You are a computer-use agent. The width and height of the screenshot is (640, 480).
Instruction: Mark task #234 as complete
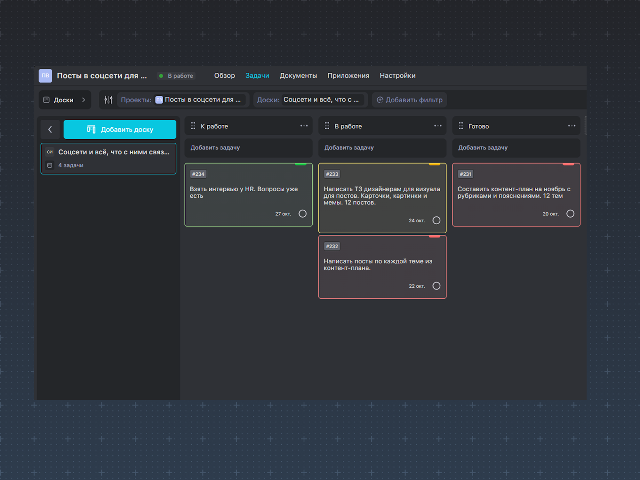click(x=302, y=214)
